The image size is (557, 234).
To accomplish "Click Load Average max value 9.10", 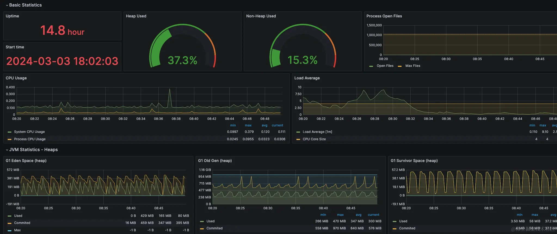I will point(545,132).
